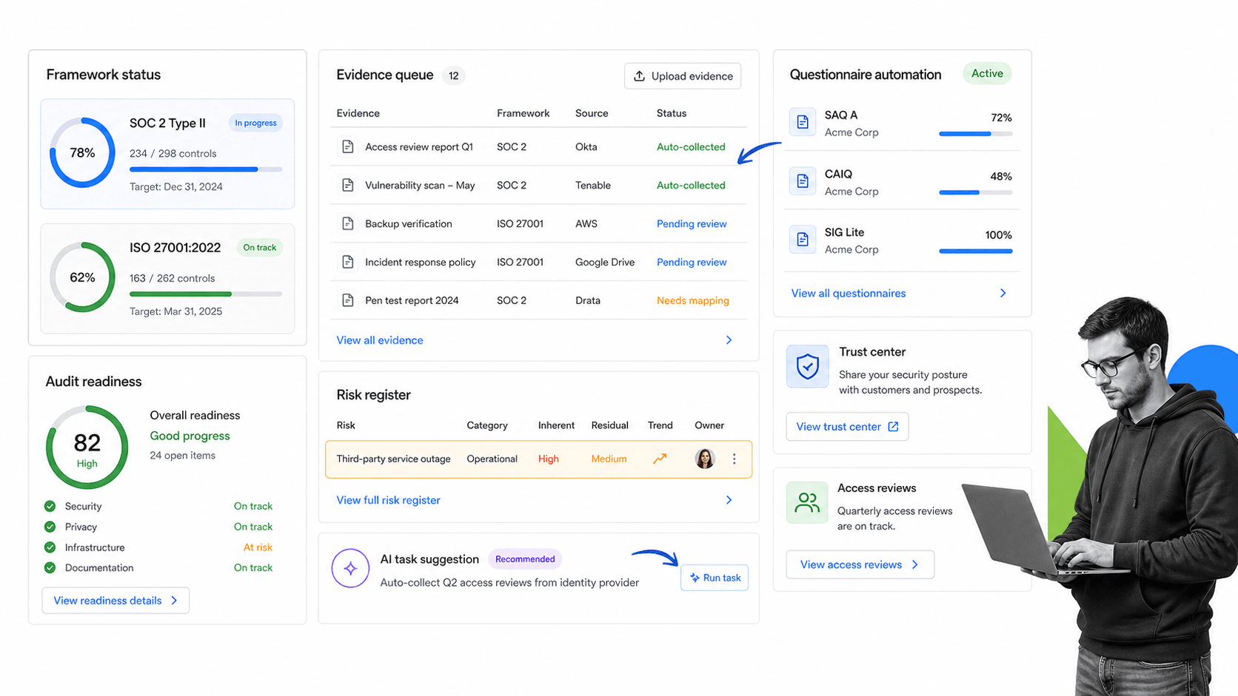Follow the View all evidence link
1238x696 pixels.
pyautogui.click(x=380, y=340)
